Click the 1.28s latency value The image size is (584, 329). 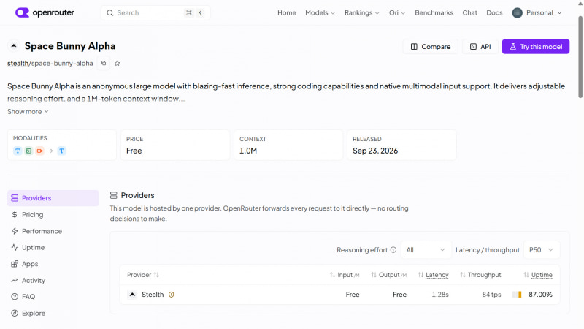(440, 295)
